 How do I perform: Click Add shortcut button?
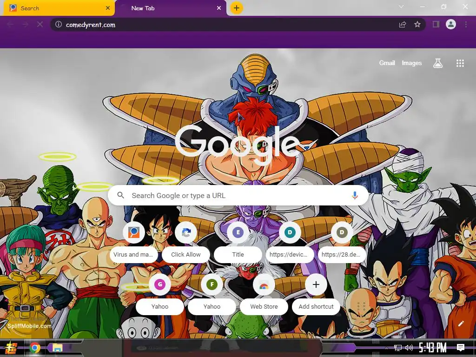tap(316, 294)
